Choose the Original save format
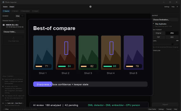181x111 pixels. click(158, 33)
